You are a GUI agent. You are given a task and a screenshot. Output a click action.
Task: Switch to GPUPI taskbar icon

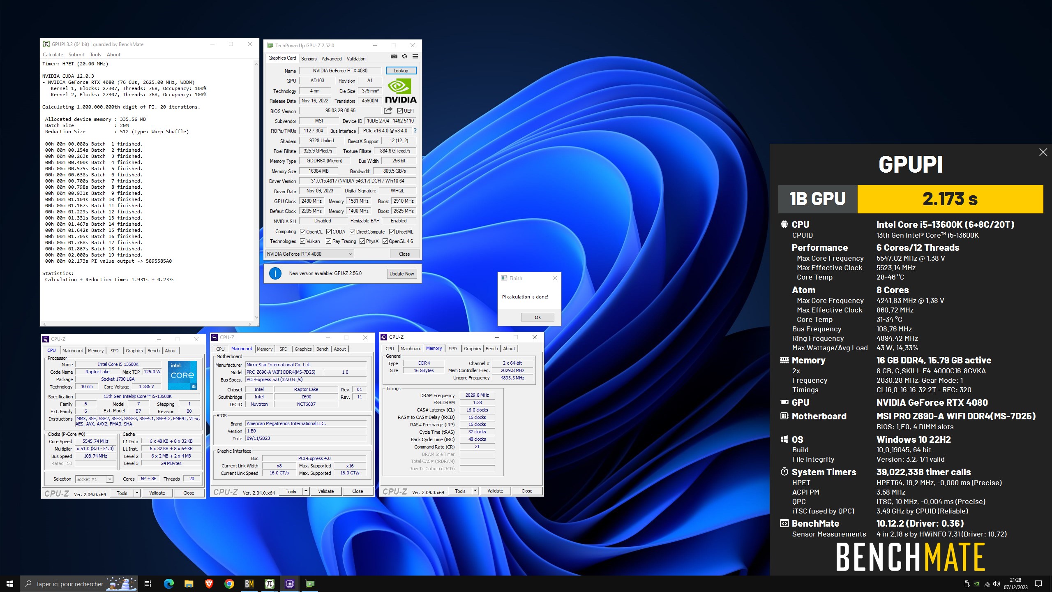click(270, 584)
